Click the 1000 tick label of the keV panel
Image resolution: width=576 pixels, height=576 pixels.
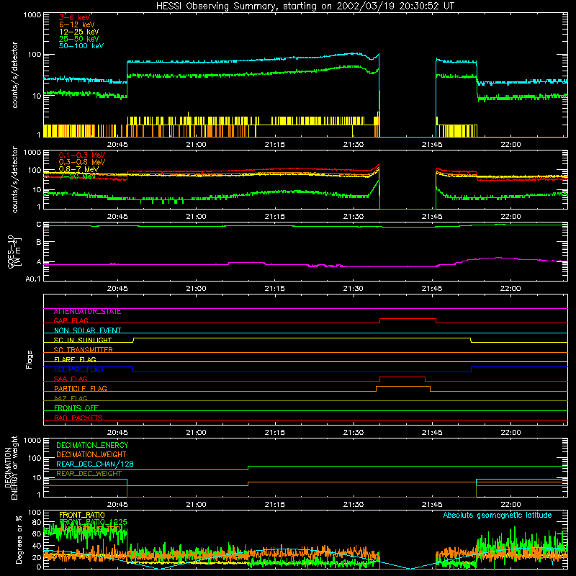pyautogui.click(x=32, y=15)
